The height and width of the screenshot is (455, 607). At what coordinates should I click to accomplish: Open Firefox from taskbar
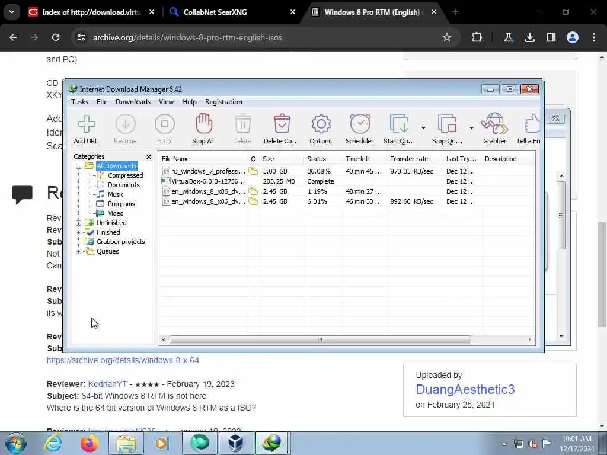[x=89, y=443]
